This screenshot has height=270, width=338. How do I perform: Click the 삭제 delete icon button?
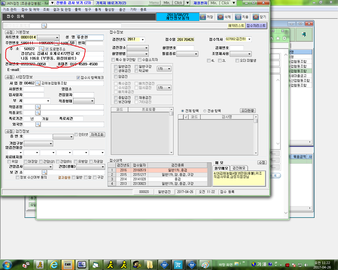tap(224, 17)
